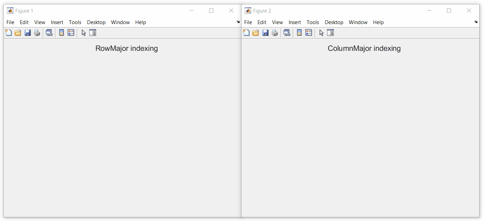
Task: Open the File menu in Figure 1
Action: pyautogui.click(x=10, y=22)
